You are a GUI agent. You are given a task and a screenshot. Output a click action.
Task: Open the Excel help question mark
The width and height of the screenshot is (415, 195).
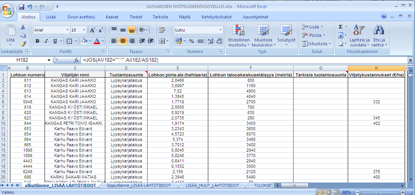(384, 17)
